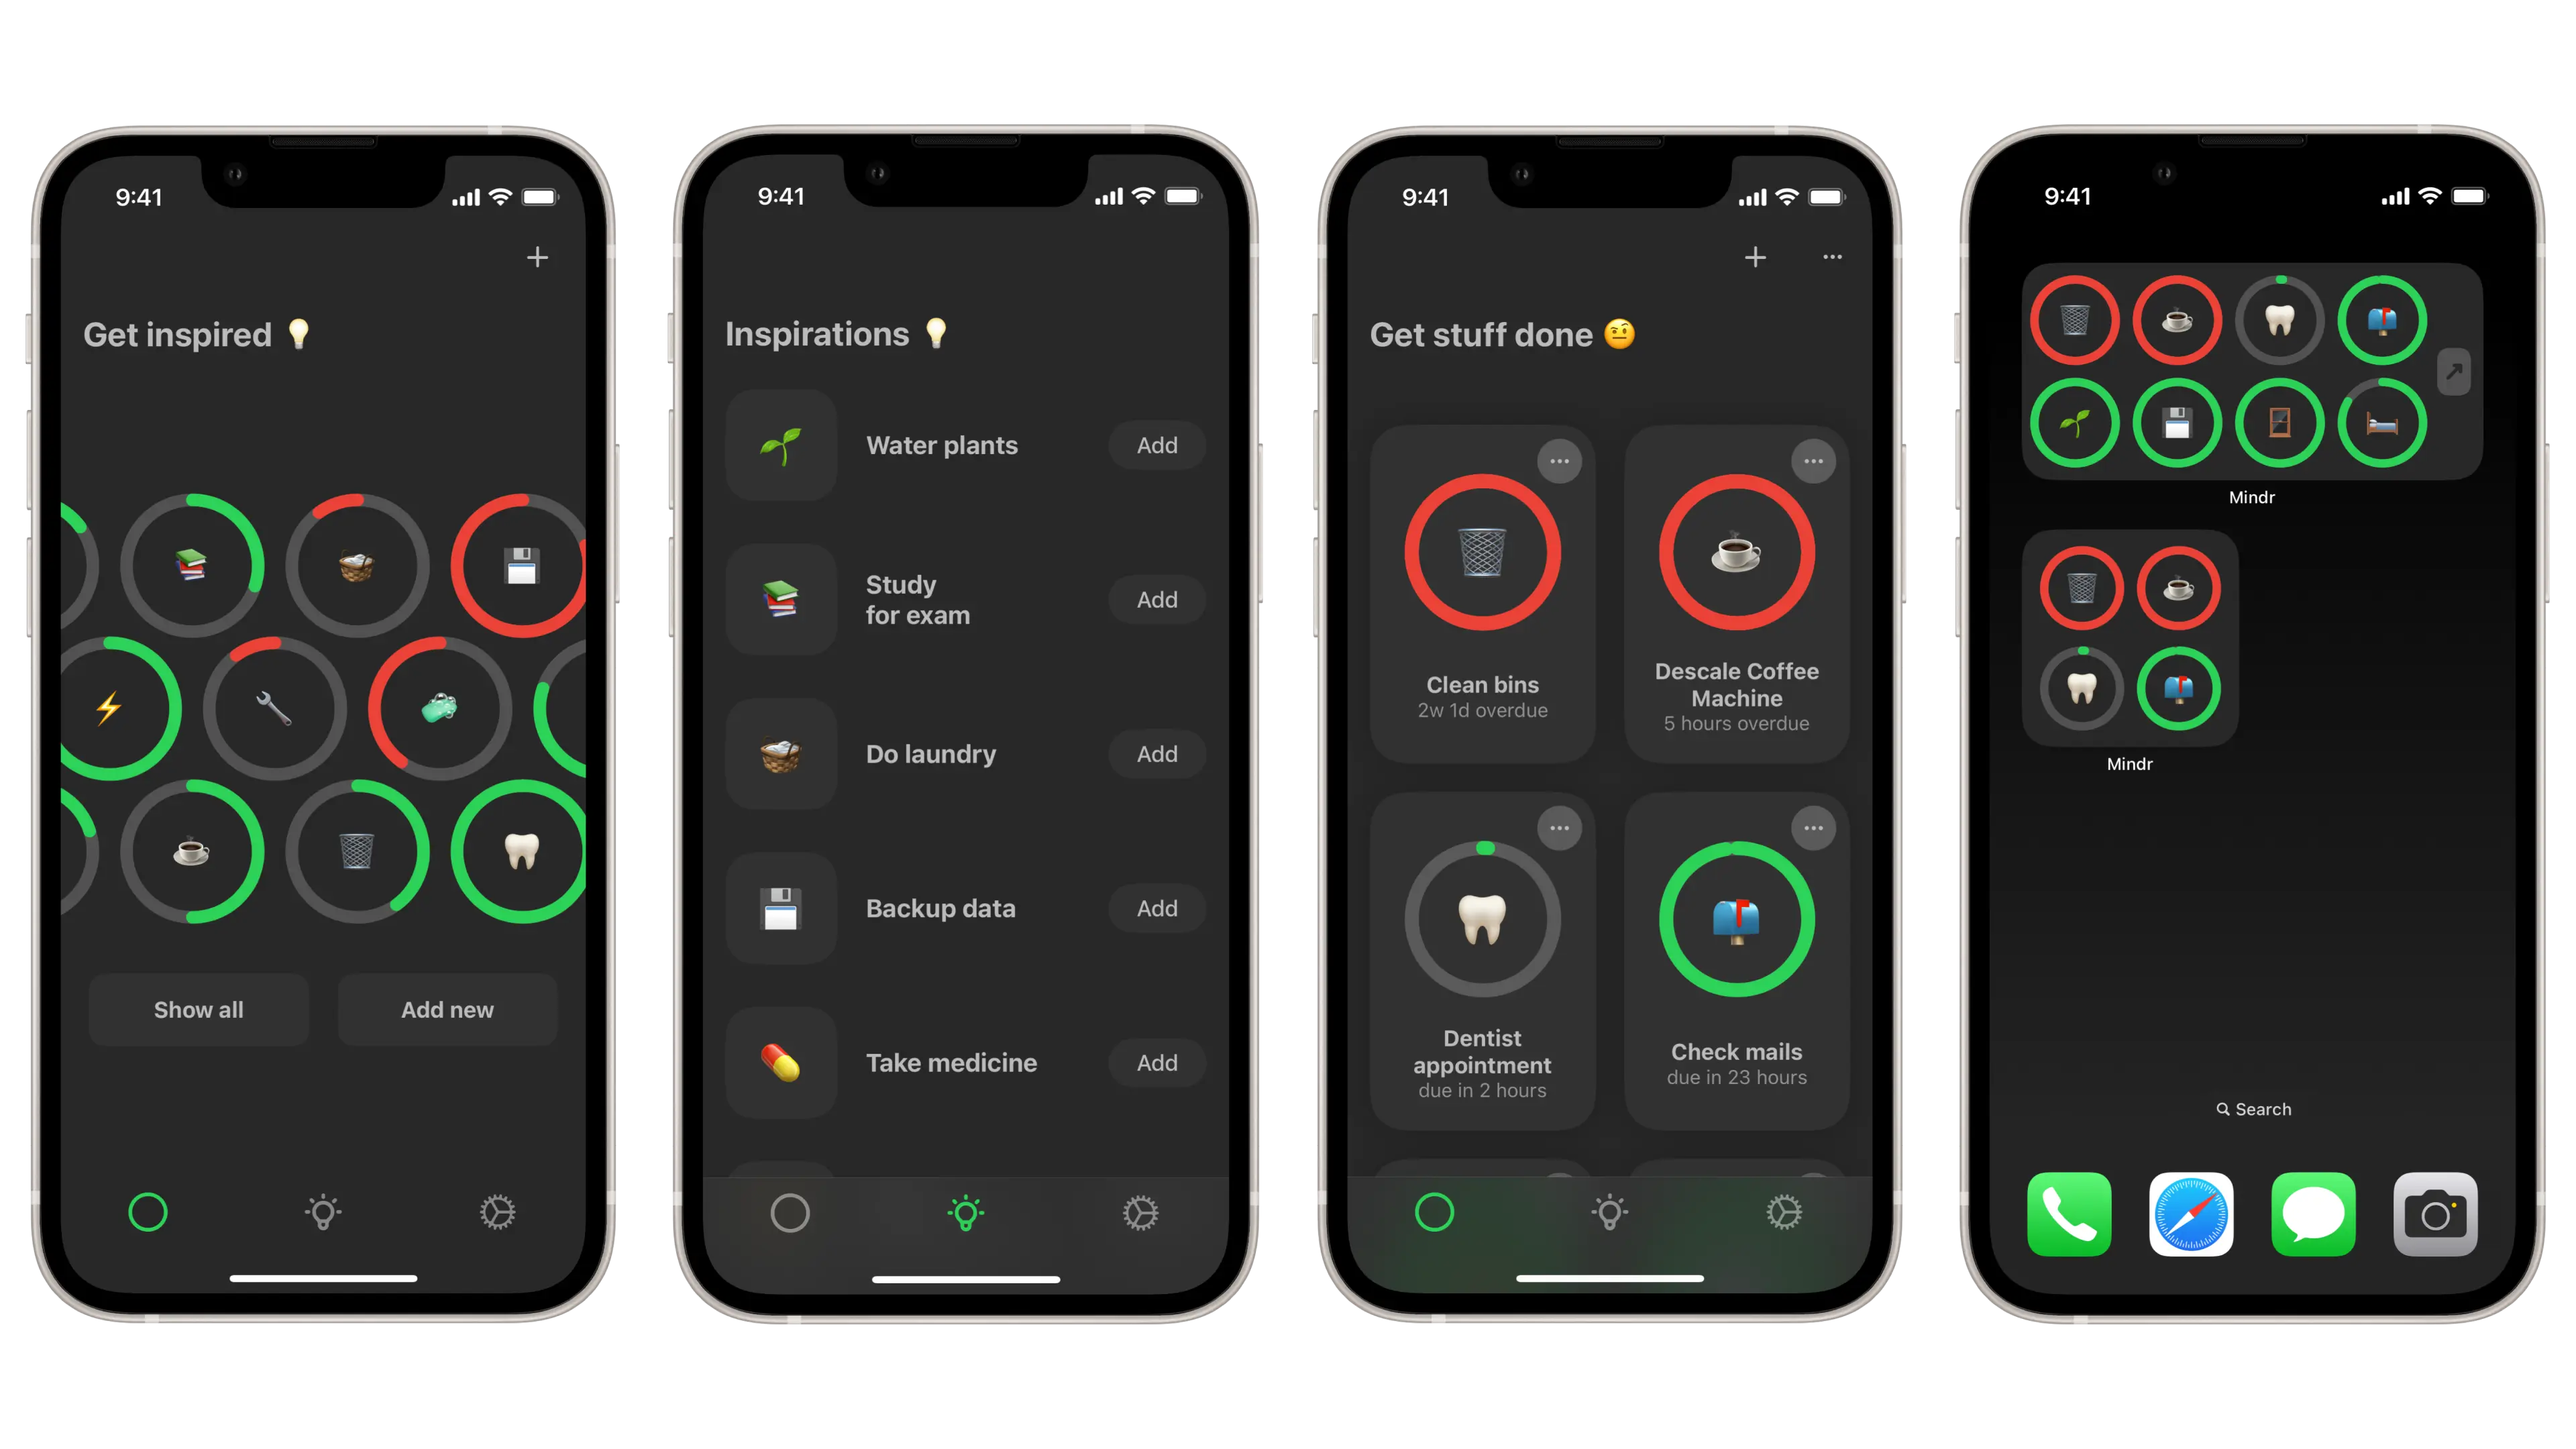Add Water plants inspiration task

tap(1157, 444)
